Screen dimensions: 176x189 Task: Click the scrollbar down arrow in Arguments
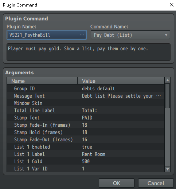(x=168, y=169)
